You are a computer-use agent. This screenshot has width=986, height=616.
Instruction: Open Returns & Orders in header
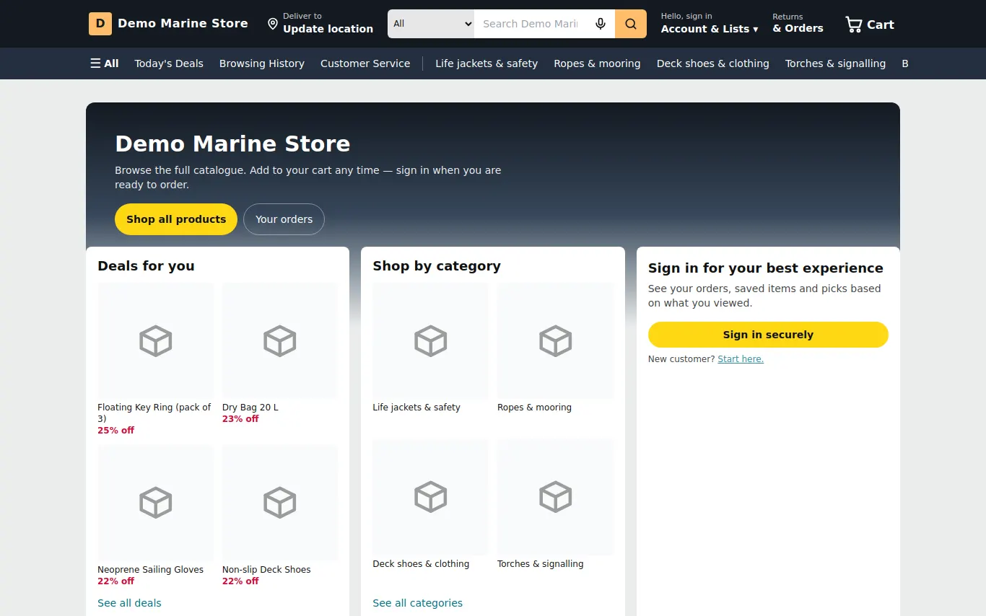click(x=798, y=24)
